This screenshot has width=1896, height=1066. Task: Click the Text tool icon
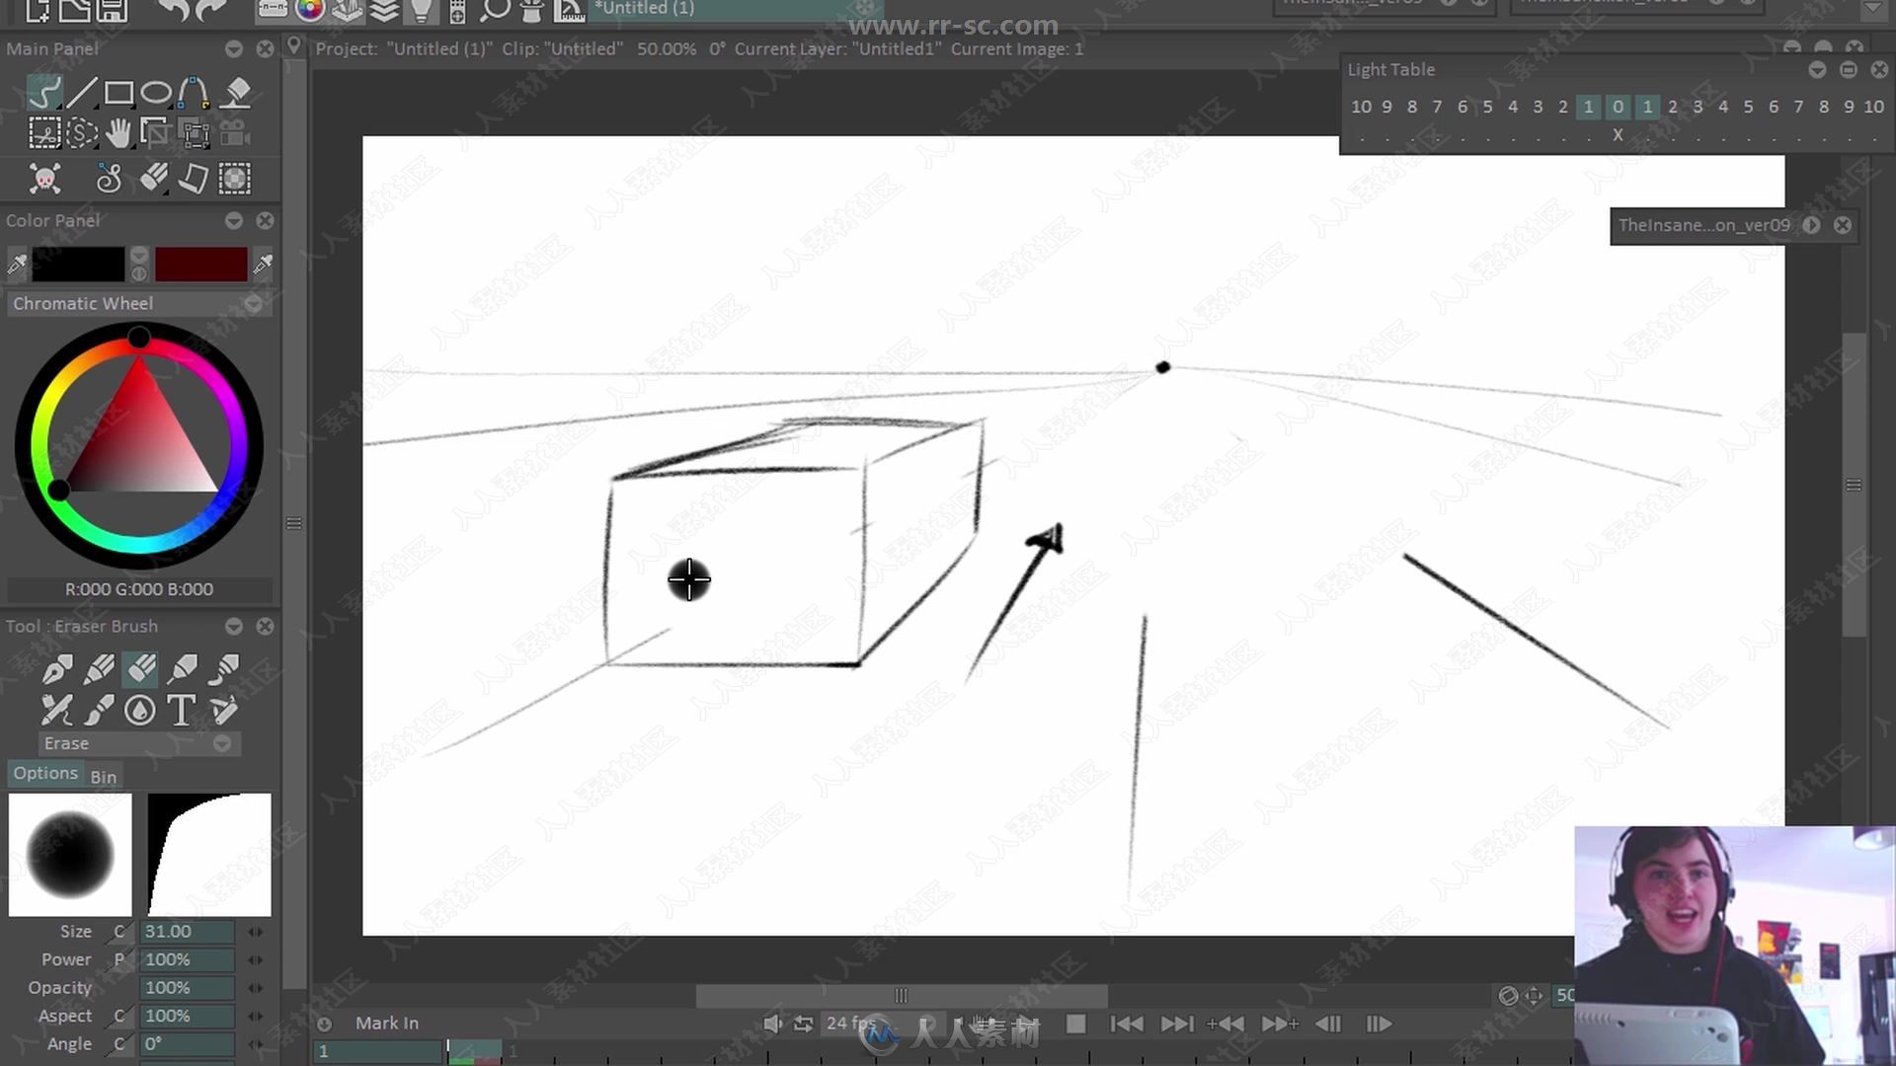point(183,711)
